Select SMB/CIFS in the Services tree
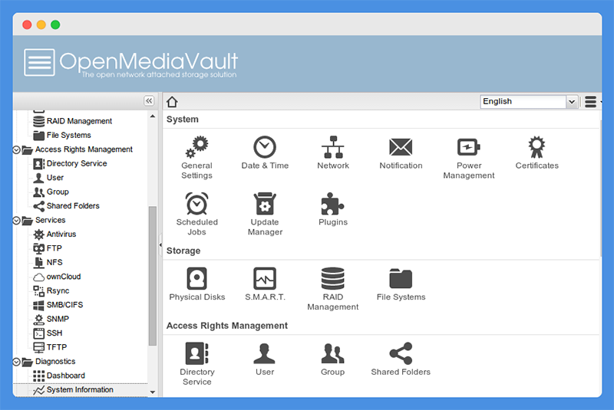 point(58,305)
